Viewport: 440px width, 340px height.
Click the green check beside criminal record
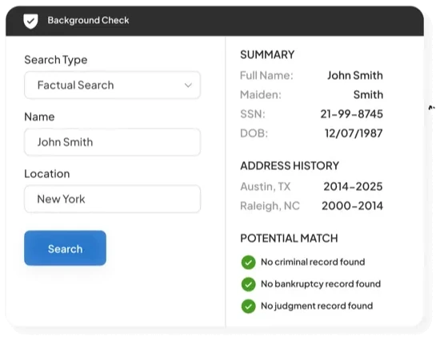[248, 263]
